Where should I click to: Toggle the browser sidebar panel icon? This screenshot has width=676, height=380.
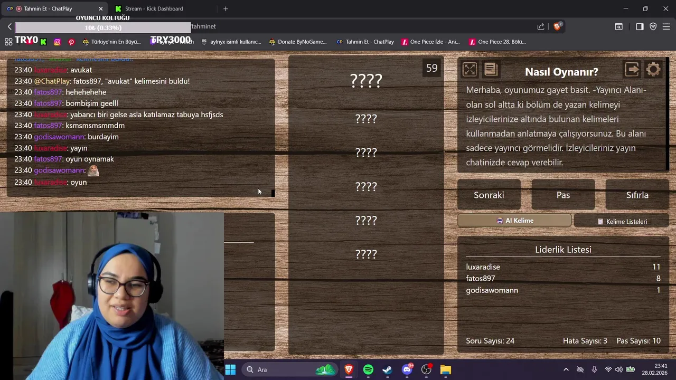pyautogui.click(x=640, y=26)
